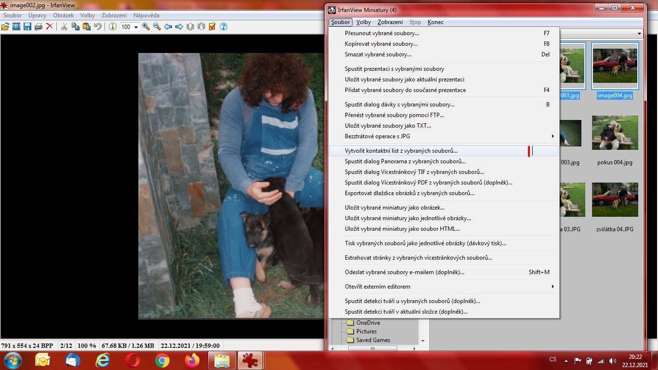
Task: Open Google Chrome from the taskbar
Action: tap(162, 360)
